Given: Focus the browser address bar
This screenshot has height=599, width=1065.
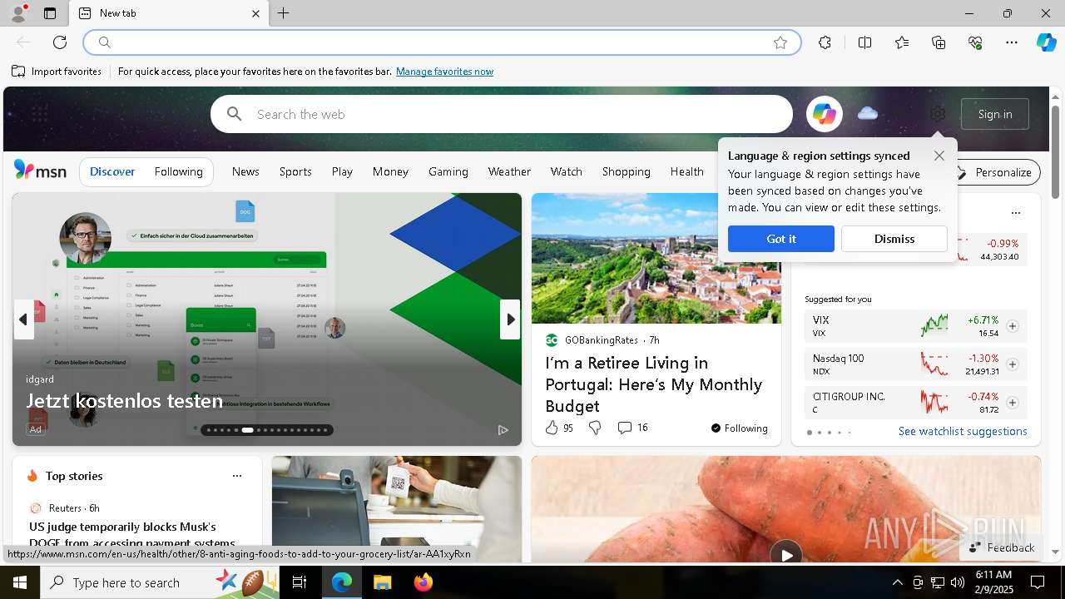Looking at the screenshot, I should 441,42.
